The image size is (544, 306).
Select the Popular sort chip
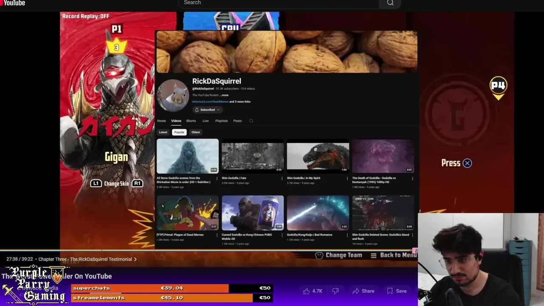coord(179,132)
